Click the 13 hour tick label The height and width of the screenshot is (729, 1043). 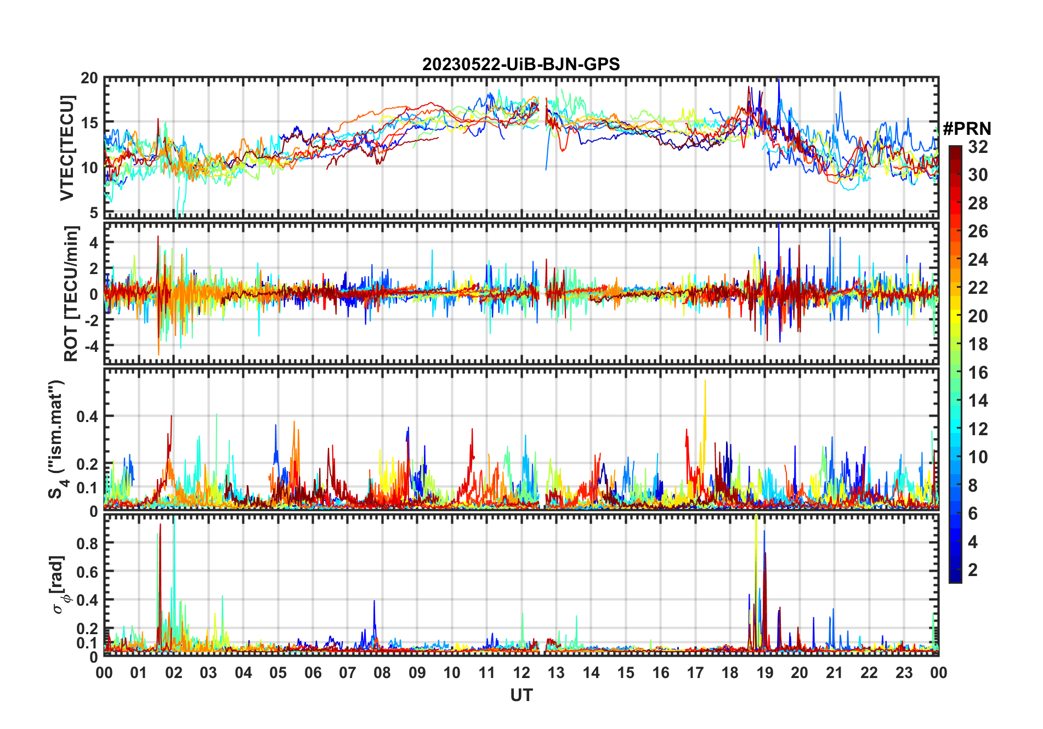(x=556, y=673)
